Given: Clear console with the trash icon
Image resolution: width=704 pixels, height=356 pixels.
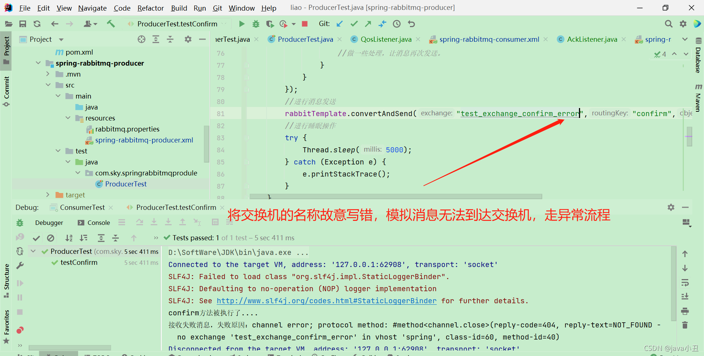Looking at the screenshot, I should tap(685, 325).
